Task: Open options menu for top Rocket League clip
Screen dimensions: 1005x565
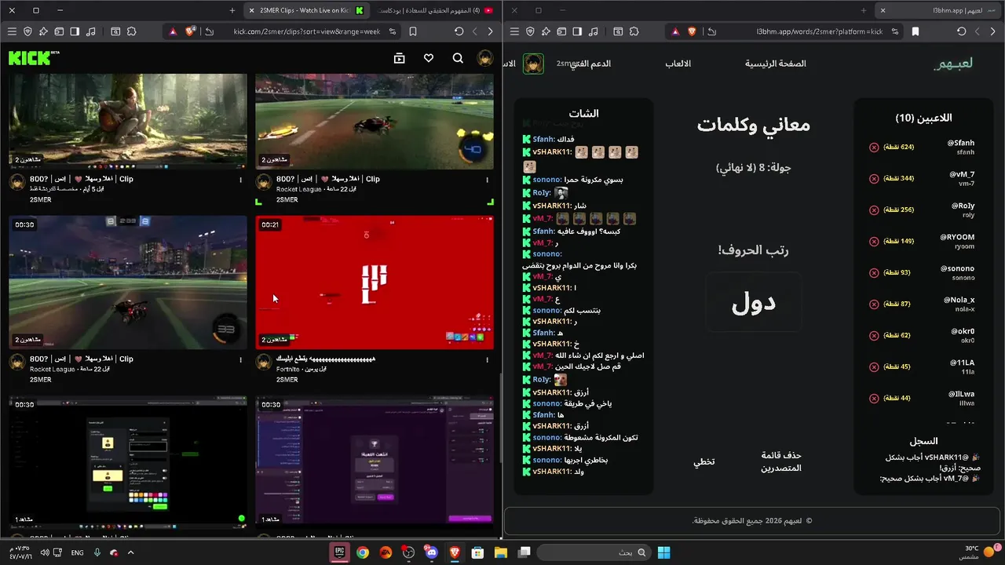Action: pos(488,180)
